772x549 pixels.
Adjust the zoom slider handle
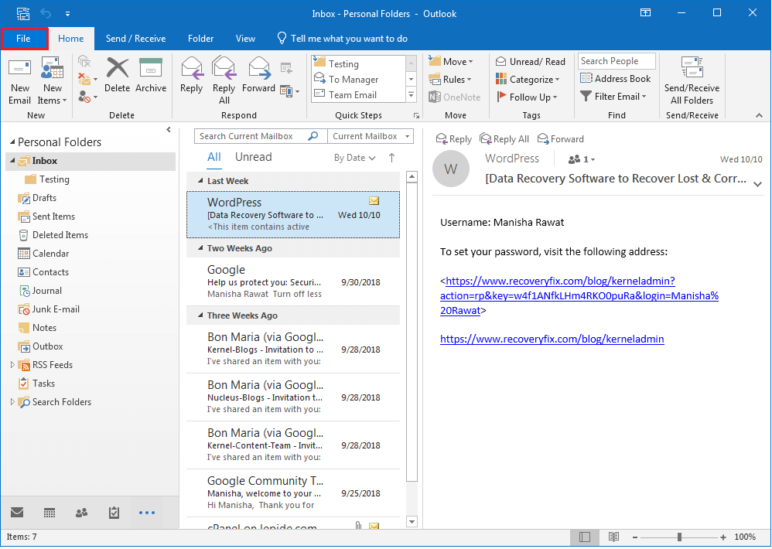pyautogui.click(x=679, y=537)
